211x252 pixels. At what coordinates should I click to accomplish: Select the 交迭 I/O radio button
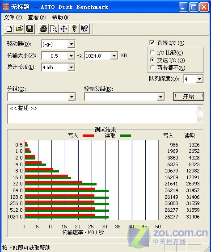pyautogui.click(x=152, y=60)
